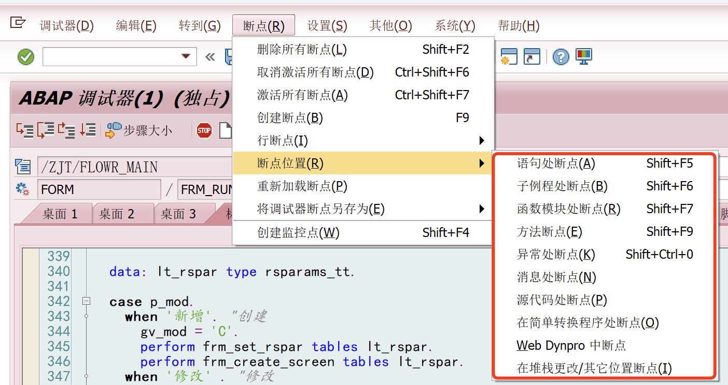This screenshot has width=728, height=385.
Task: Open the command field dropdown arrow
Action: [186, 56]
